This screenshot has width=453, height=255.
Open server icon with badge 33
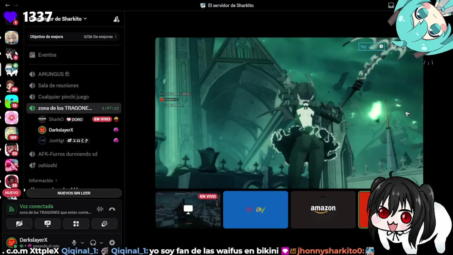click(11, 149)
